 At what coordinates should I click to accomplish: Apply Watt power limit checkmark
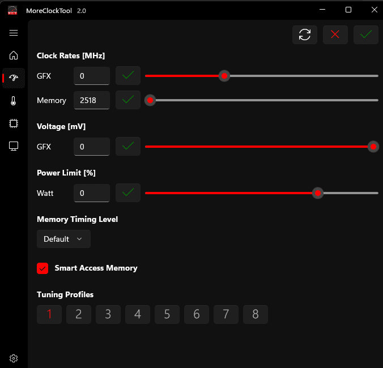coord(127,193)
